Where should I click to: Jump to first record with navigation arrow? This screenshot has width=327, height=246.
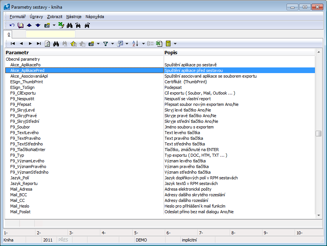coord(13,44)
